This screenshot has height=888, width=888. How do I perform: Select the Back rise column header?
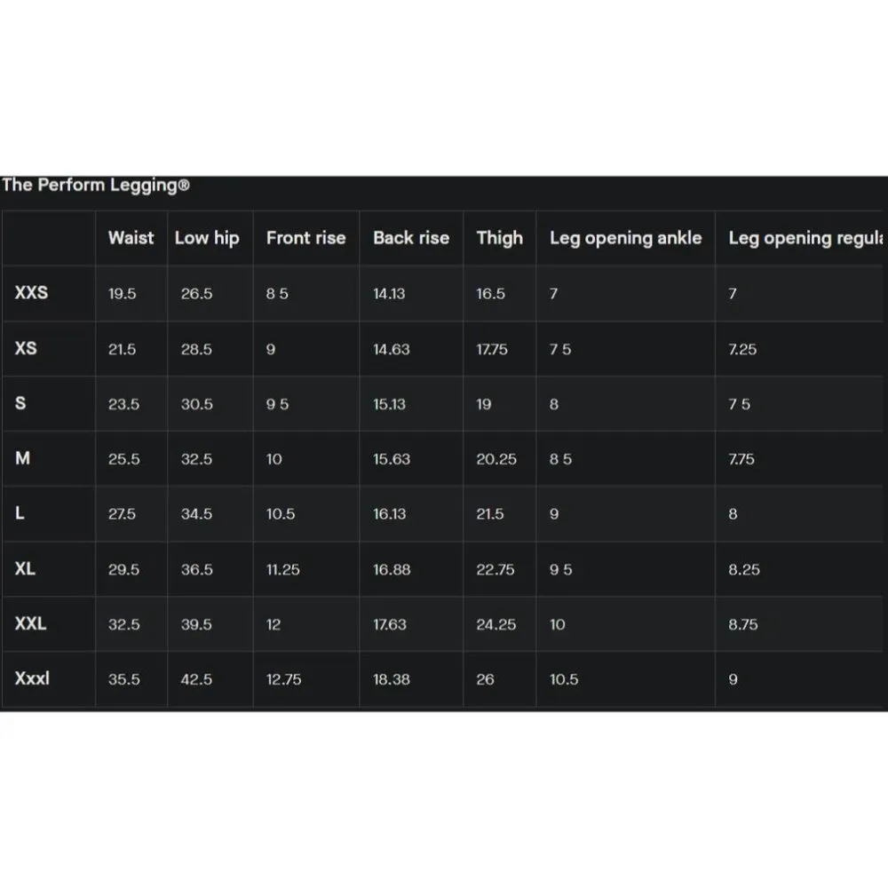410,238
